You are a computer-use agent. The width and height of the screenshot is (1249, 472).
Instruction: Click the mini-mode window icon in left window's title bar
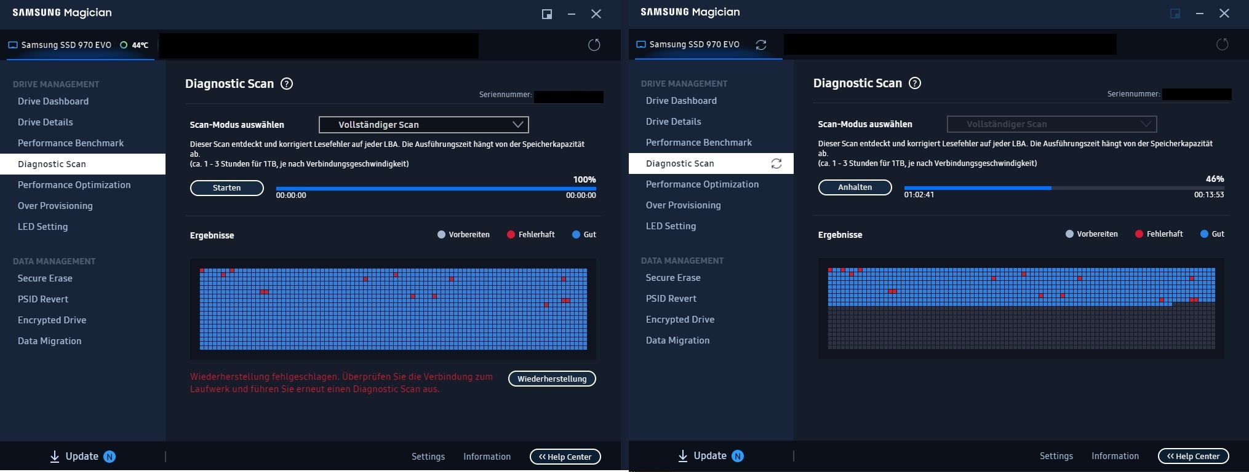(546, 14)
